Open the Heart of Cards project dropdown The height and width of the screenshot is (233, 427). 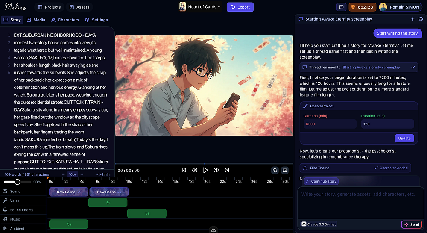(200, 7)
